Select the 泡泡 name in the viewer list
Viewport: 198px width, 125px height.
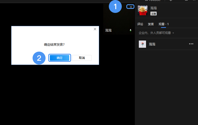click(152, 44)
